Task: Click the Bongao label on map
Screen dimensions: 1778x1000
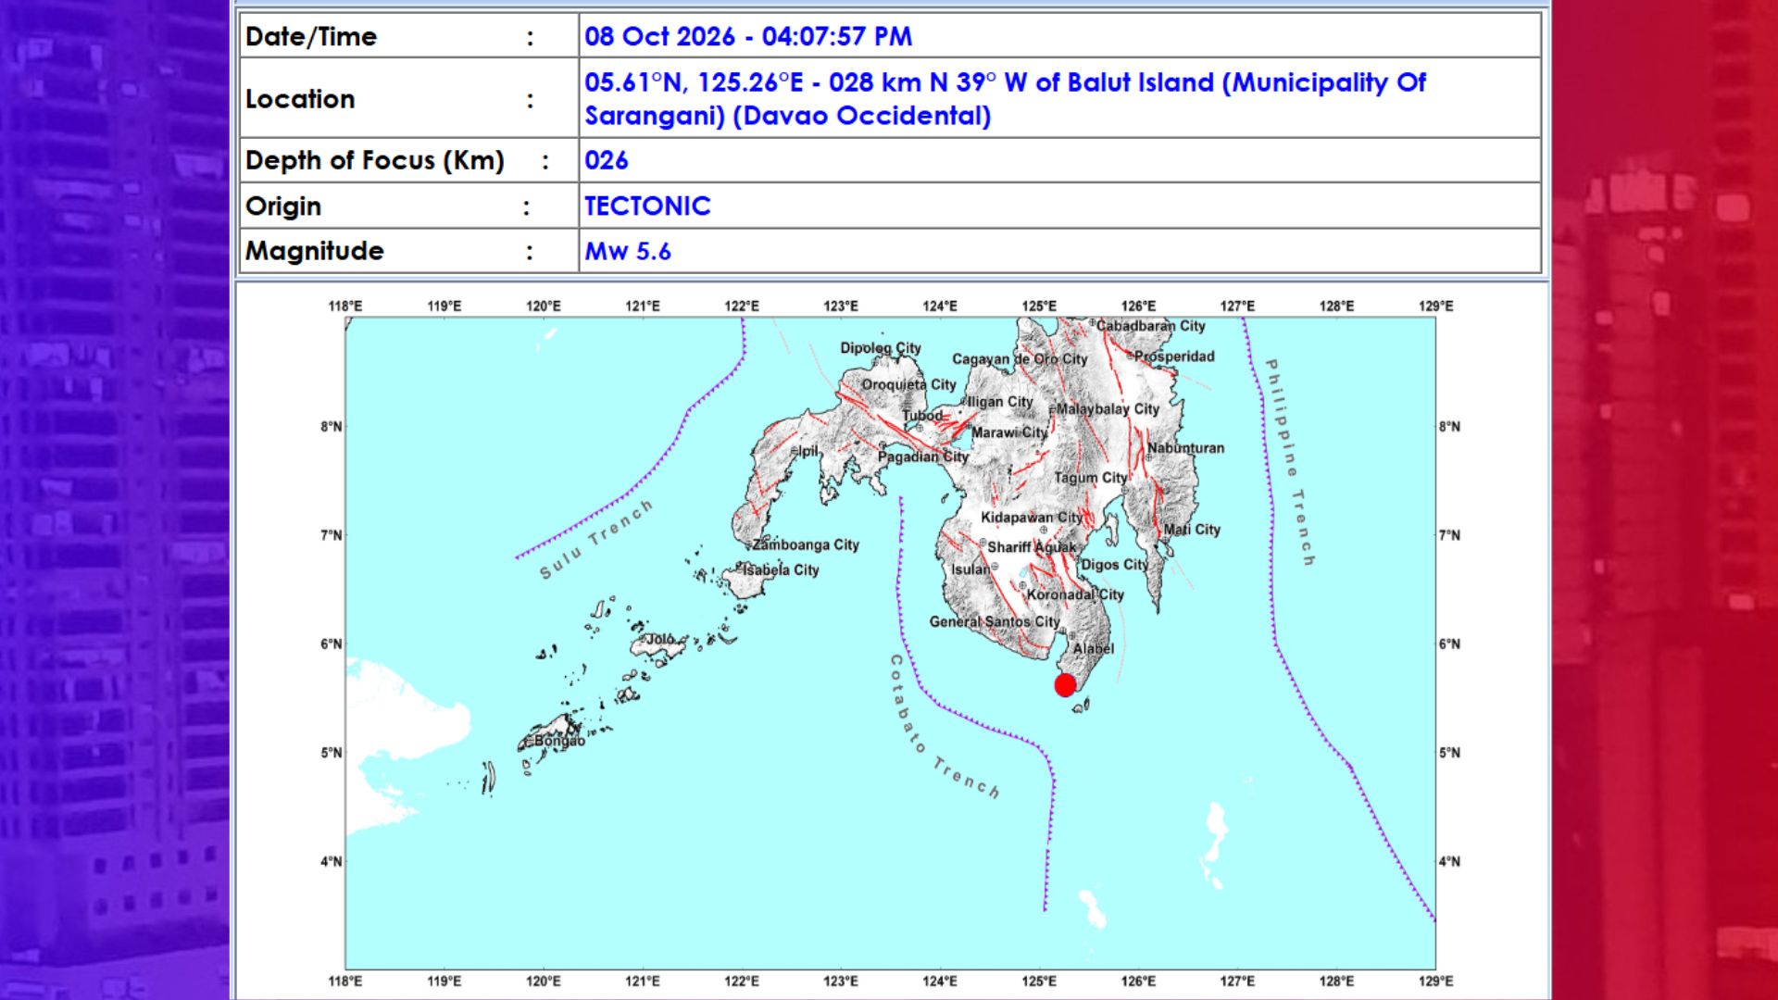Action: pos(559,741)
